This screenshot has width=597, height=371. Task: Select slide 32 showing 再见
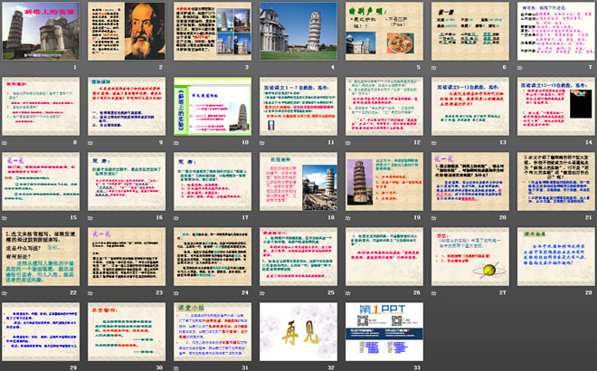297,333
